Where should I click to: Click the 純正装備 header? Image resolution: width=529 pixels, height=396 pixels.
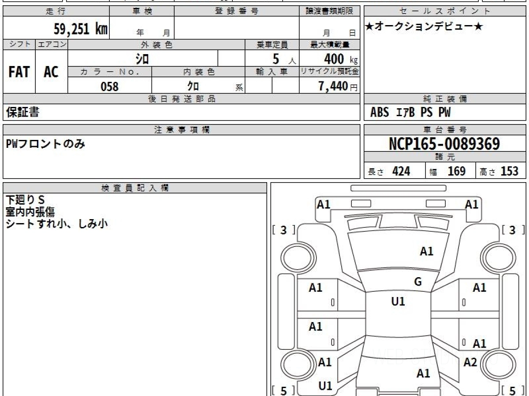click(x=445, y=99)
